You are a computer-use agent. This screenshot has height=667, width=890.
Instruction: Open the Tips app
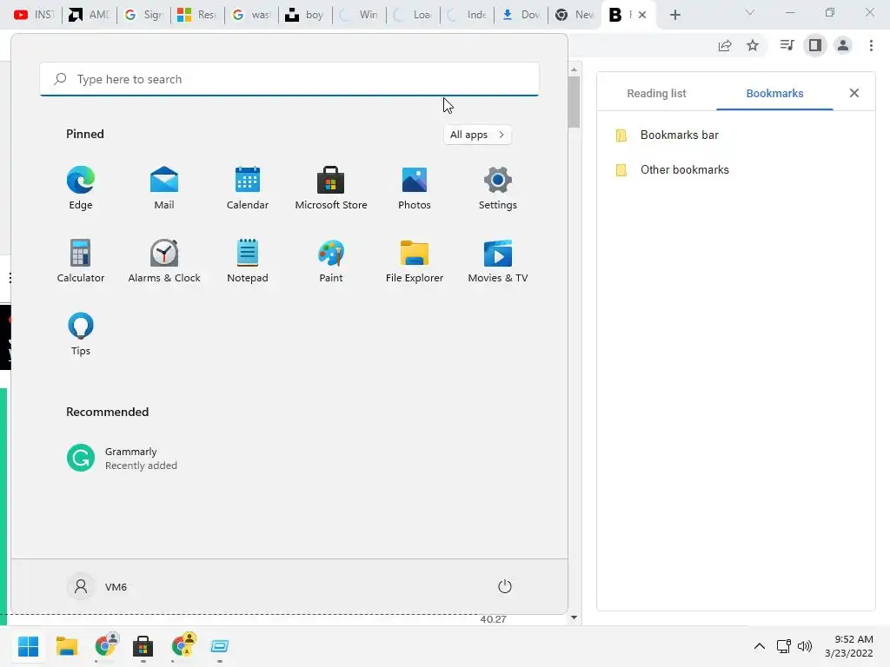[81, 334]
